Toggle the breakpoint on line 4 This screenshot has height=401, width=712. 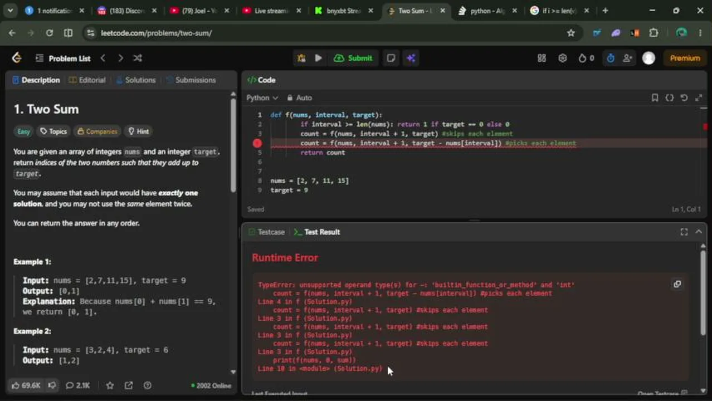point(257,143)
